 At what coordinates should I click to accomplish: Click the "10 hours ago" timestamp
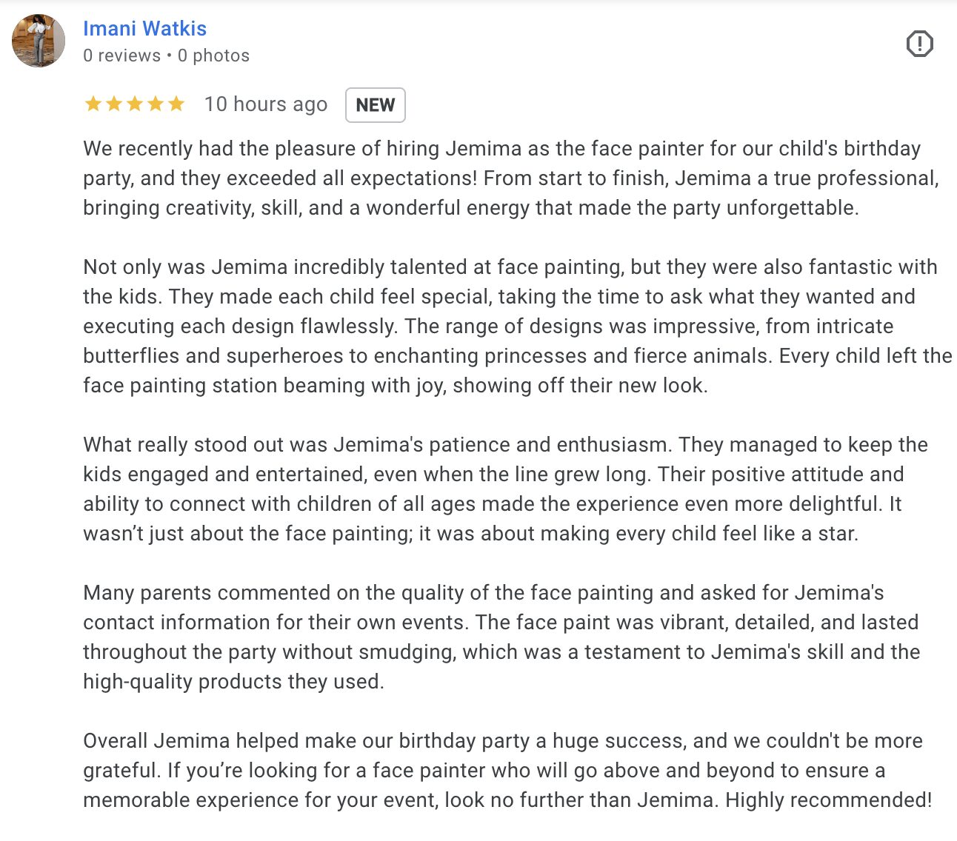tap(266, 104)
